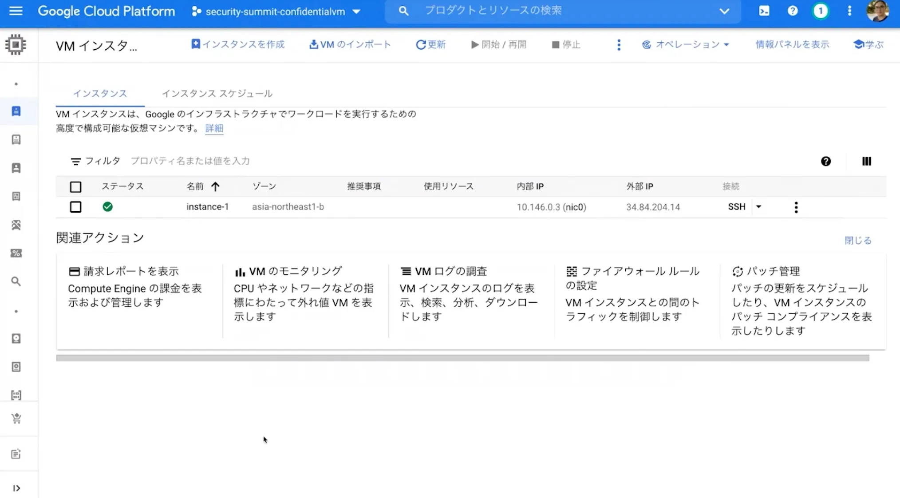Open オペレーション dropdown menu
Image resolution: width=900 pixels, height=498 pixels.
click(x=686, y=44)
